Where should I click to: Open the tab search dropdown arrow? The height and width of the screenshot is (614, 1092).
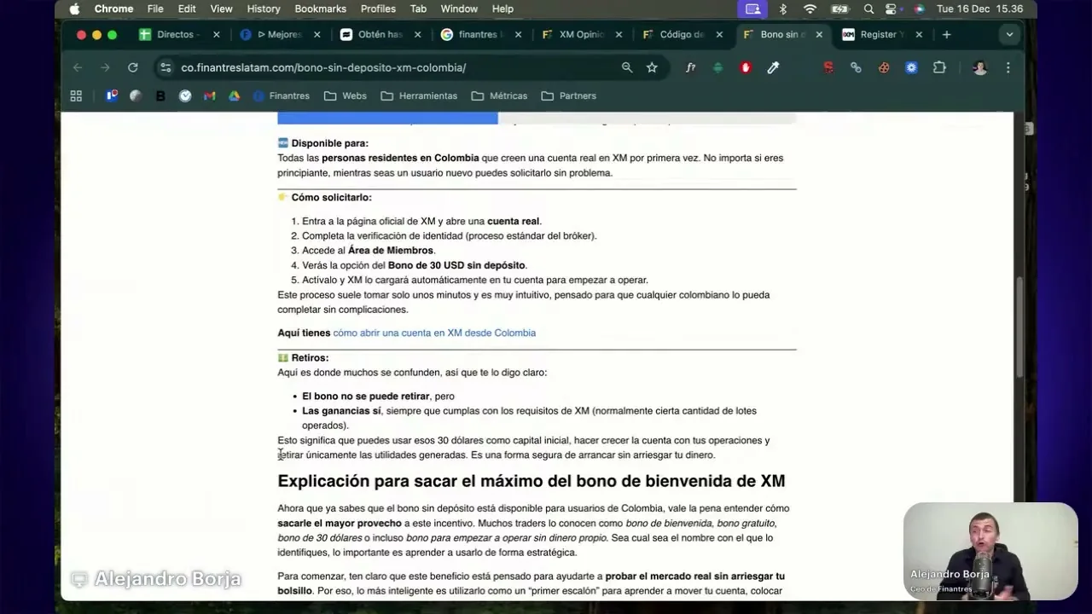[1009, 34]
